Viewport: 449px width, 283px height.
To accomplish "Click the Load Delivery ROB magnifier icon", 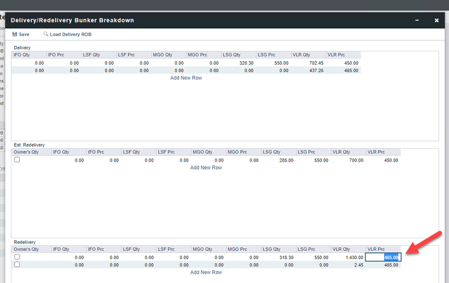I will point(46,35).
